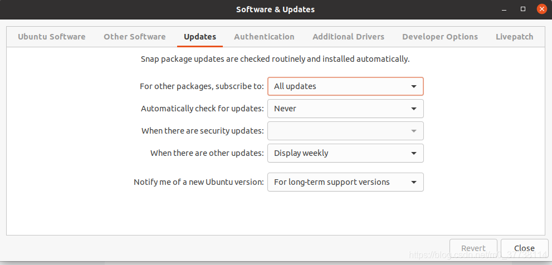This screenshot has height=265, width=552.
Task: Expand the 'Never' automatic check dropdown
Action: click(345, 109)
